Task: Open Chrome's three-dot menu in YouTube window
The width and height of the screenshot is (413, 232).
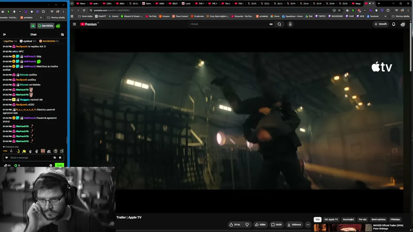Action: point(408,10)
